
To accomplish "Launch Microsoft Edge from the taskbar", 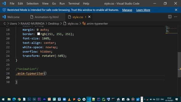I will click(14, 99).
